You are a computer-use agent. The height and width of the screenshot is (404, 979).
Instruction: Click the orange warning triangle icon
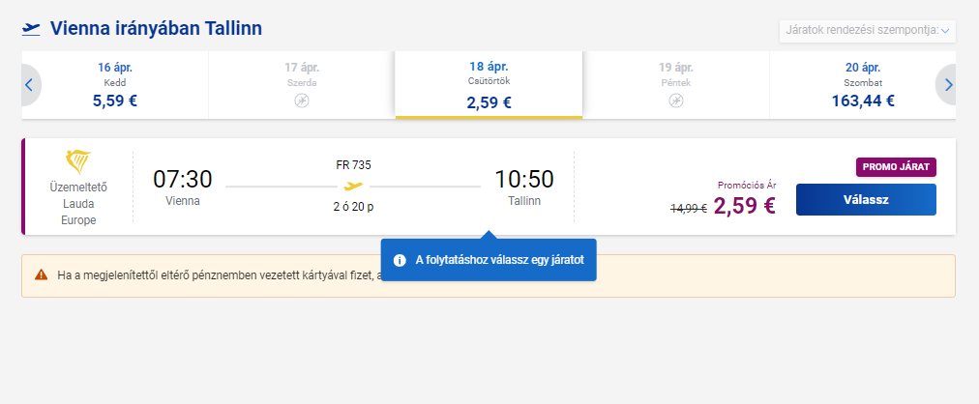(41, 274)
